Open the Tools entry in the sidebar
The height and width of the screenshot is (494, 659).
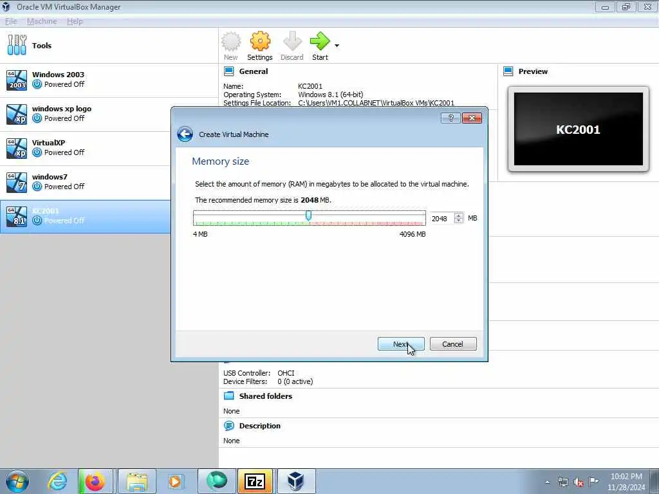pyautogui.click(x=108, y=46)
